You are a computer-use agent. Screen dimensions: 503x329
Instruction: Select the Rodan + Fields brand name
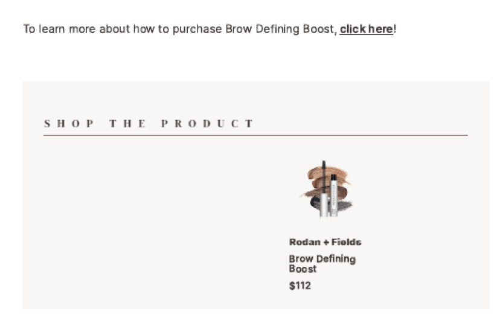[325, 242]
